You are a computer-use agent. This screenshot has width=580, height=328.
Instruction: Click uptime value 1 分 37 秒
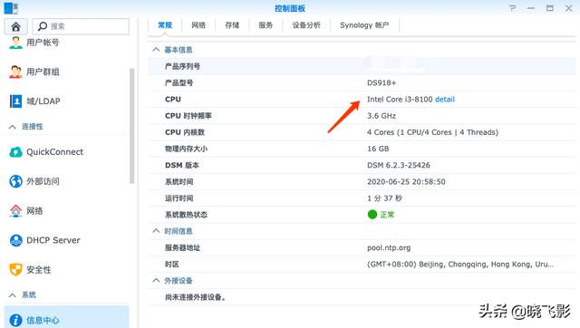click(384, 198)
